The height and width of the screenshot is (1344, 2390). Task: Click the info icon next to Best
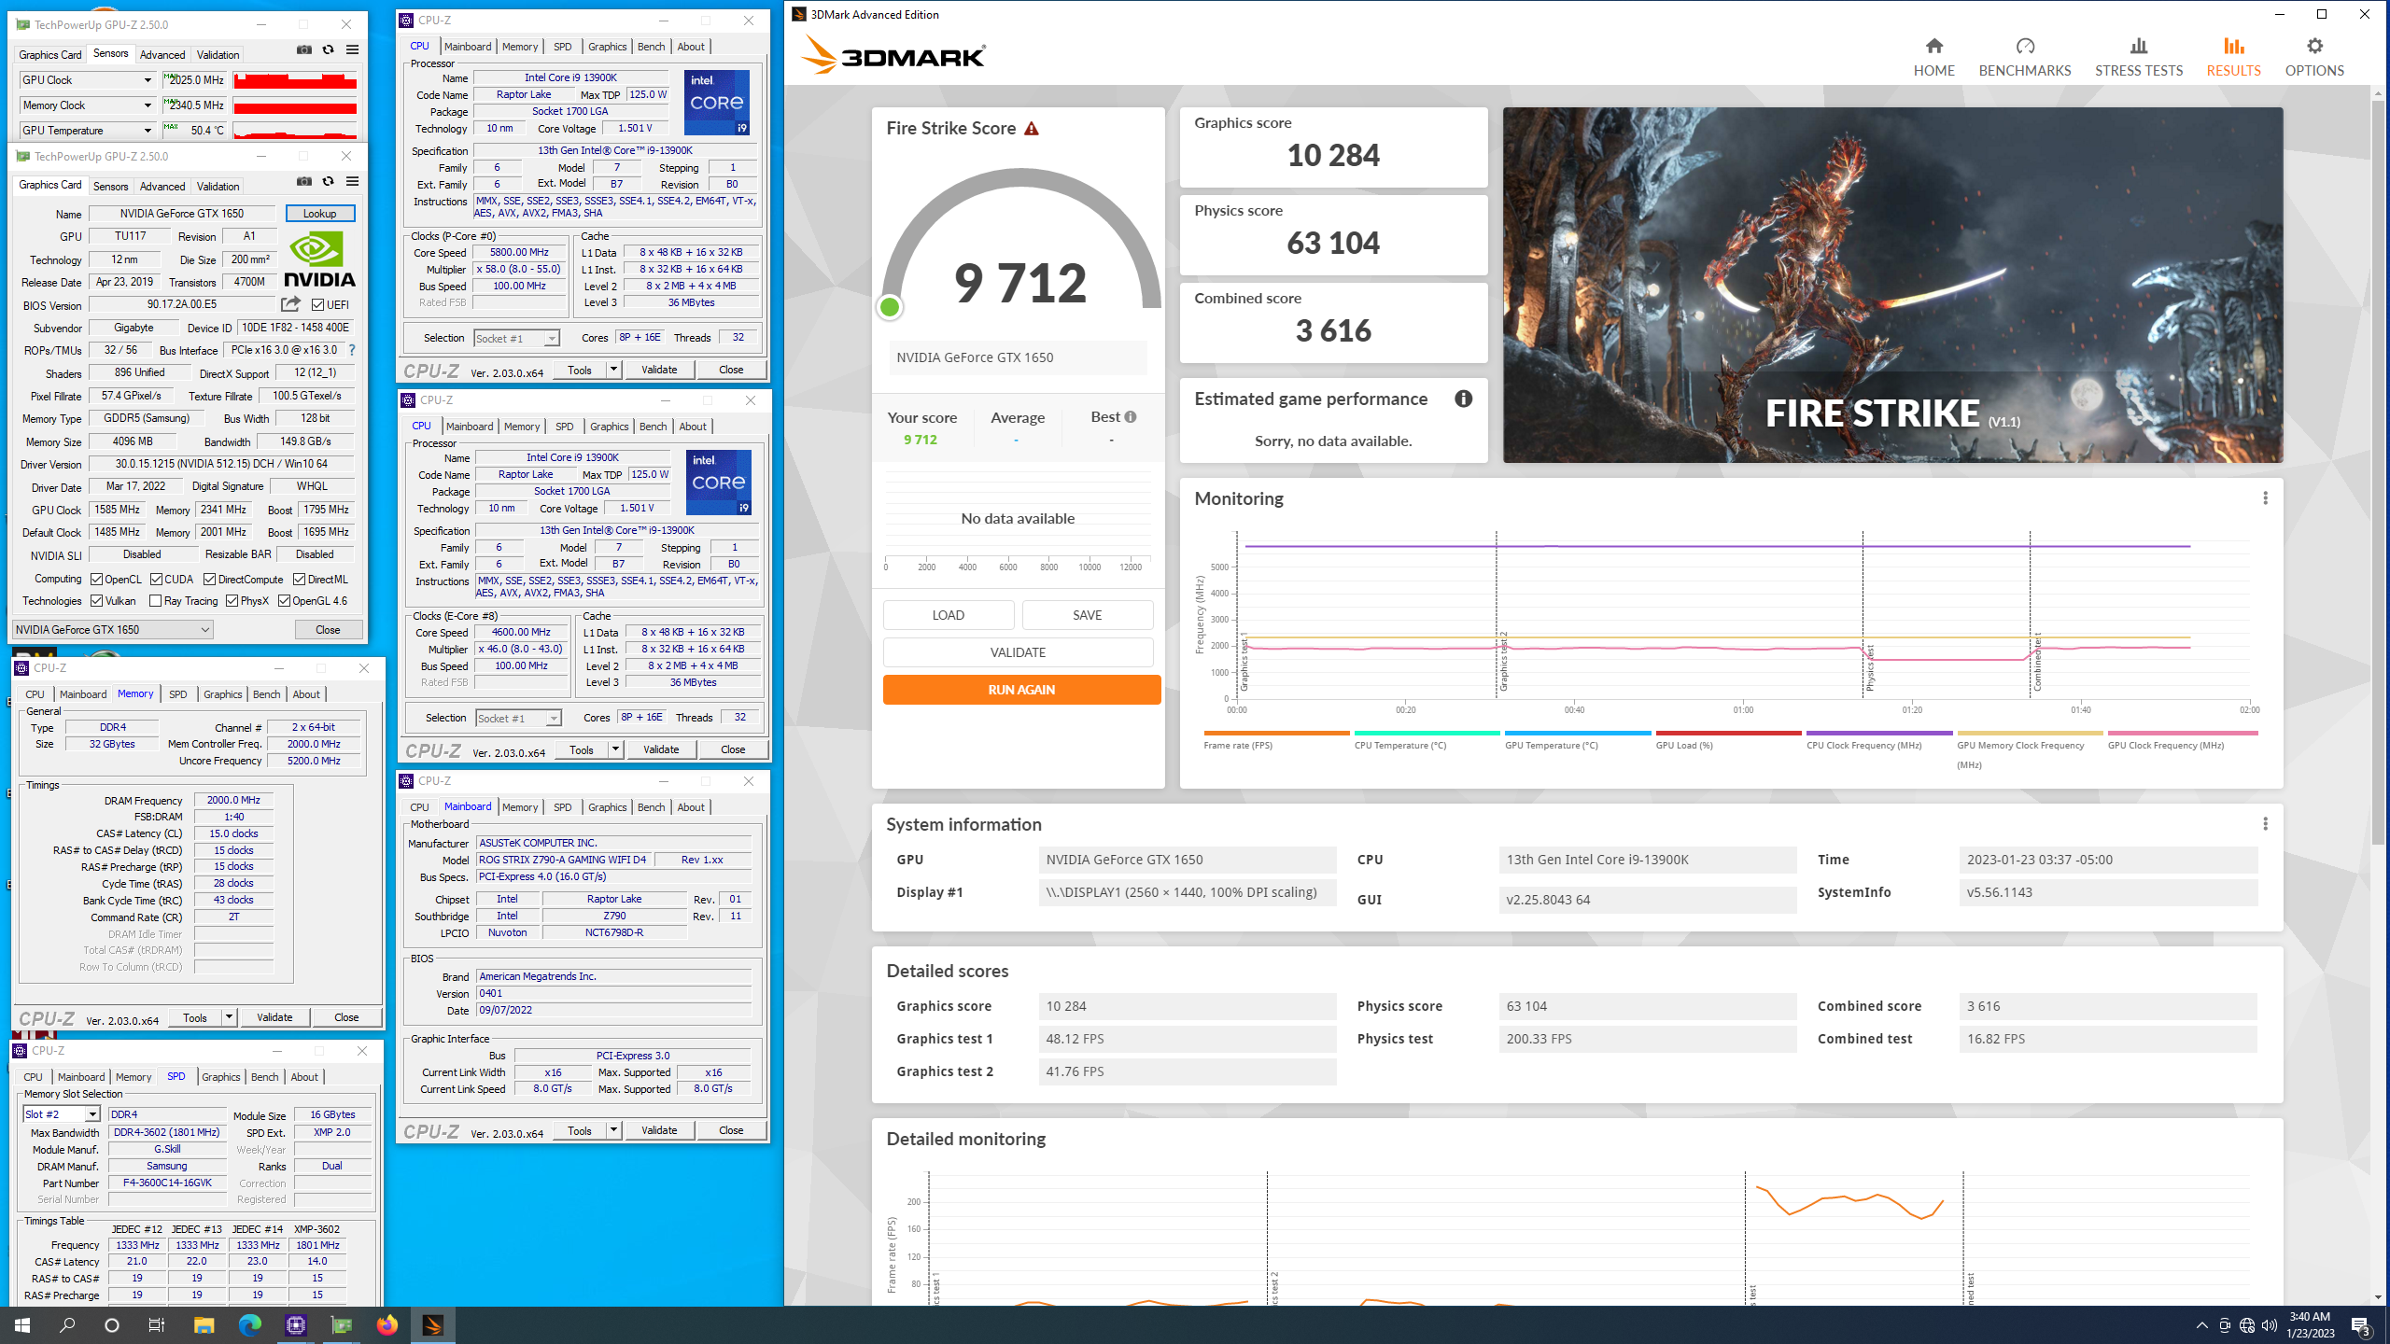(x=1131, y=417)
